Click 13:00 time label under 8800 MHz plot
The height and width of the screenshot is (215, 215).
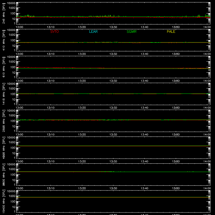19,188
